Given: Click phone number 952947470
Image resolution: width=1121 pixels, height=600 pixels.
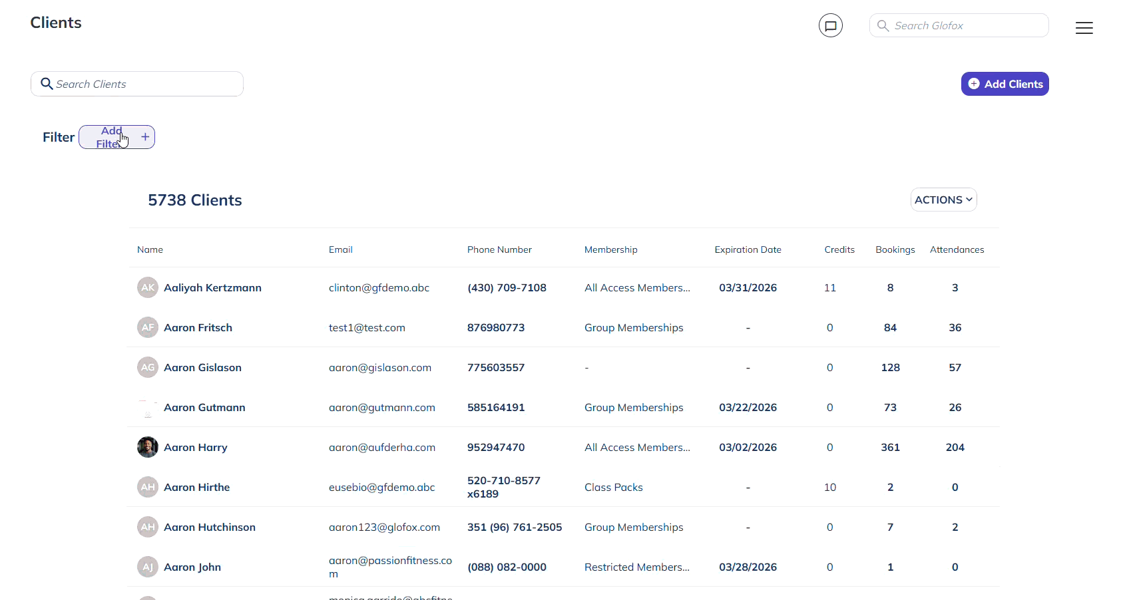Looking at the screenshot, I should click(x=496, y=447).
